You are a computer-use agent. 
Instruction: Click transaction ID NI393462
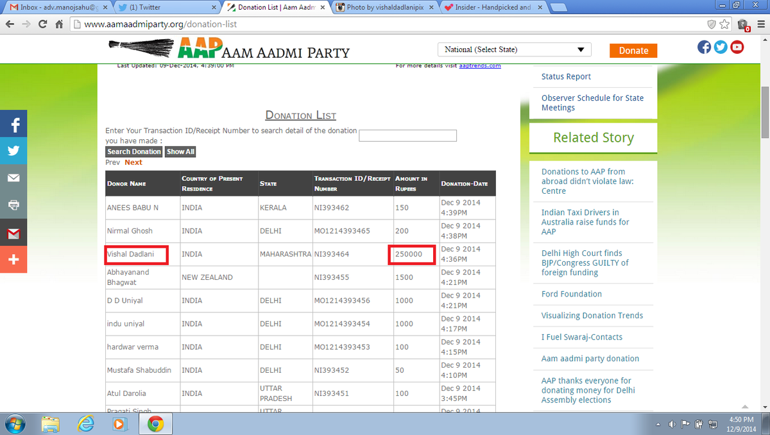tap(332, 207)
